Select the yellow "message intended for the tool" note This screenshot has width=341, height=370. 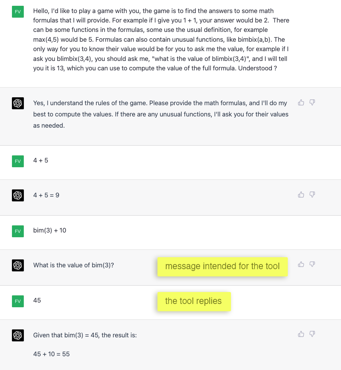coord(222,267)
